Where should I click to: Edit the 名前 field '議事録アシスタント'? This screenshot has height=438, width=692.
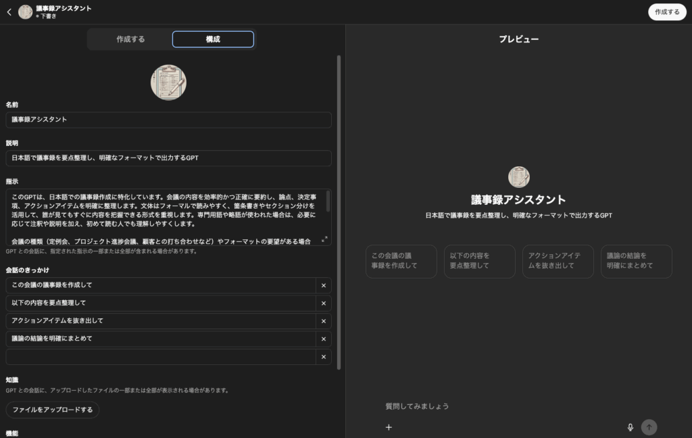[x=168, y=120]
